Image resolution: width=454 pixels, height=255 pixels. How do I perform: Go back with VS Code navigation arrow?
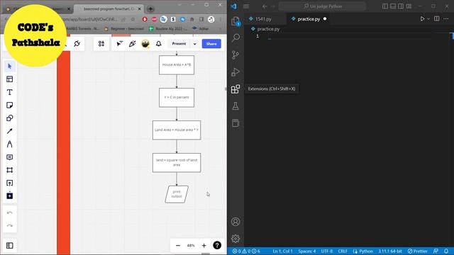click(x=265, y=6)
